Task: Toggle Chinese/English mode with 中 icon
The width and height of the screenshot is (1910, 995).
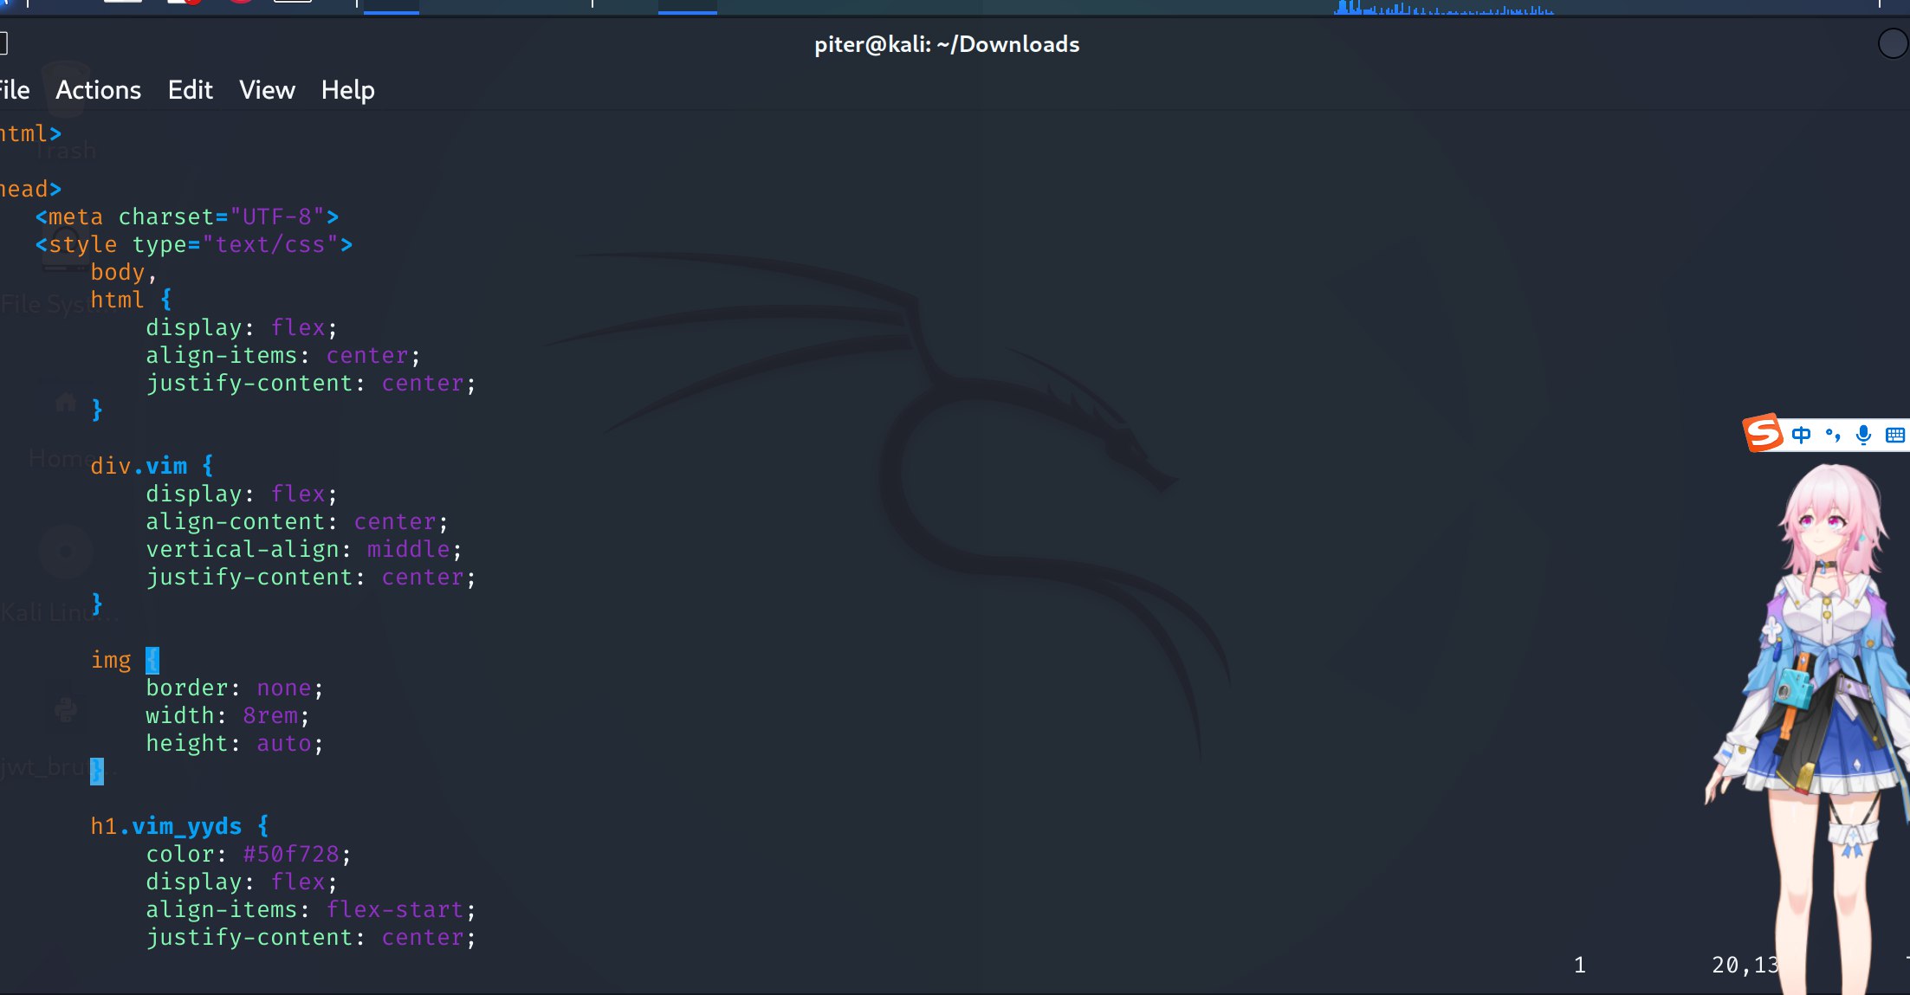Action: point(1801,435)
